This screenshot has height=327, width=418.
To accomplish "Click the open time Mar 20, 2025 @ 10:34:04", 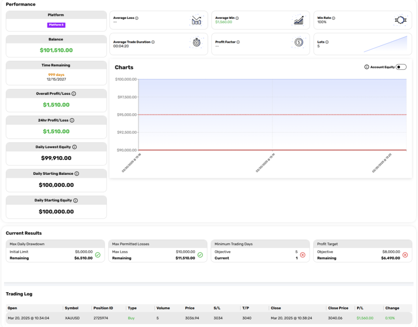I will (x=29, y=318).
